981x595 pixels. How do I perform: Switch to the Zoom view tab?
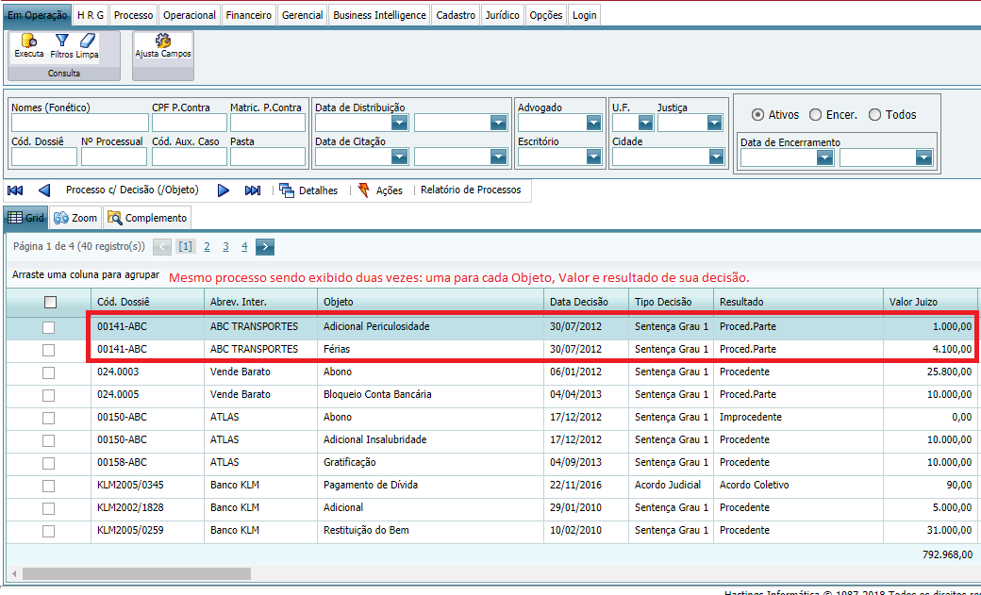(x=75, y=218)
